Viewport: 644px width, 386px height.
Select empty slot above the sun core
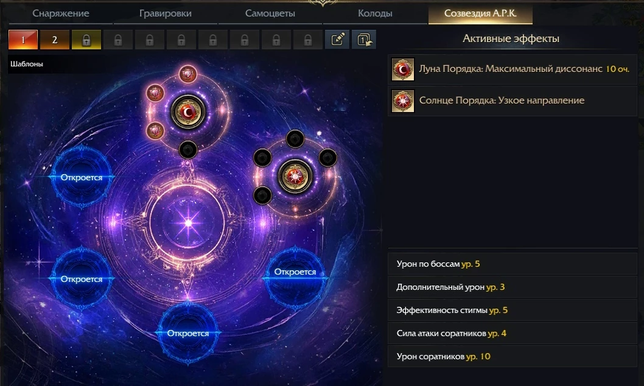click(295, 139)
